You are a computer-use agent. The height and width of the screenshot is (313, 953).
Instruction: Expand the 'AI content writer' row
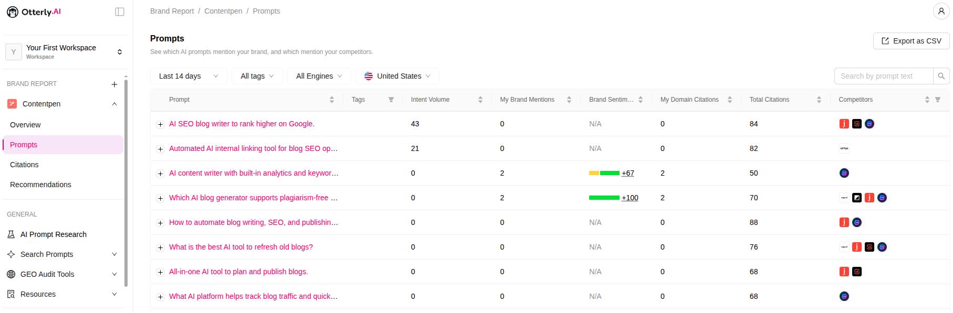coord(161,174)
